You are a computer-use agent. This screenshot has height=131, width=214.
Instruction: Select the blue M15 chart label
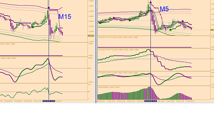65,17
